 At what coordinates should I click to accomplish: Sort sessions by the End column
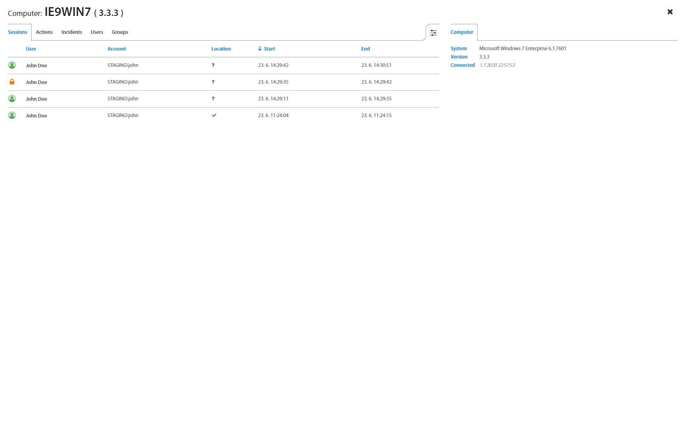[x=365, y=49]
